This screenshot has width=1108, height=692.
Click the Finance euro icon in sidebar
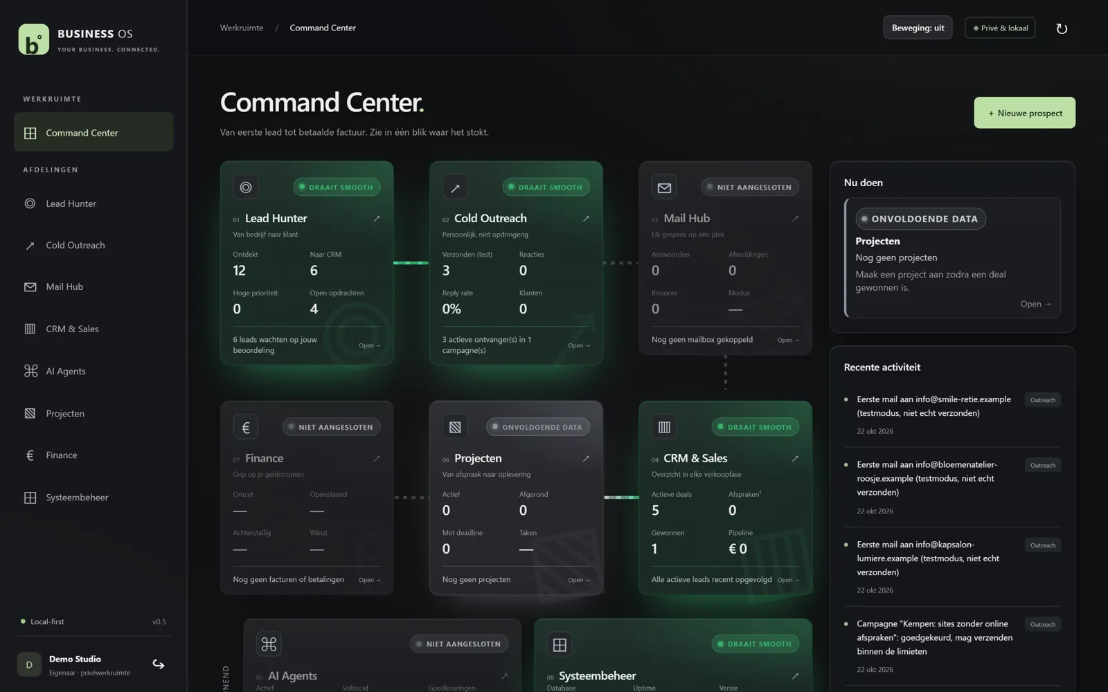pyautogui.click(x=30, y=455)
